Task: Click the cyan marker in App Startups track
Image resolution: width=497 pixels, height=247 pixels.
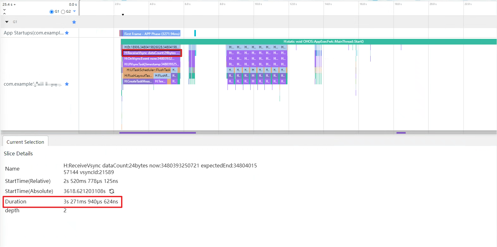Action: (195, 33)
